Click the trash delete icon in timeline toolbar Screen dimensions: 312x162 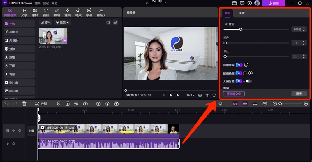coord(24,104)
